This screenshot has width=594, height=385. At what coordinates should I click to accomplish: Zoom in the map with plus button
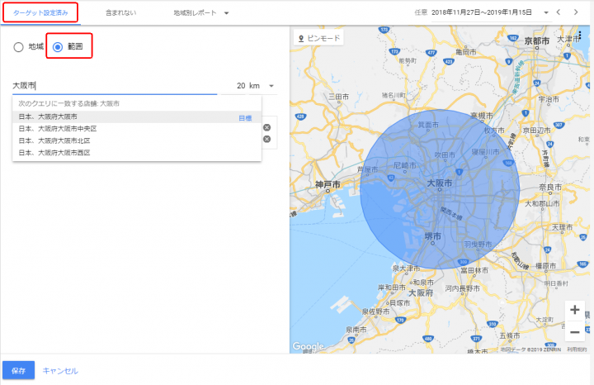(x=575, y=310)
